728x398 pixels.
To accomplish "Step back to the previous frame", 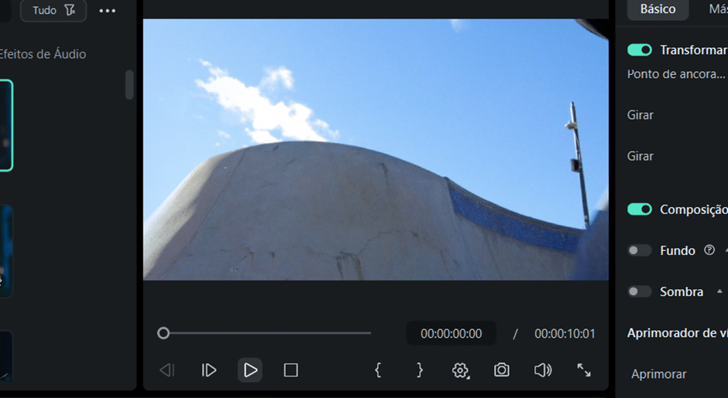I will tap(167, 370).
